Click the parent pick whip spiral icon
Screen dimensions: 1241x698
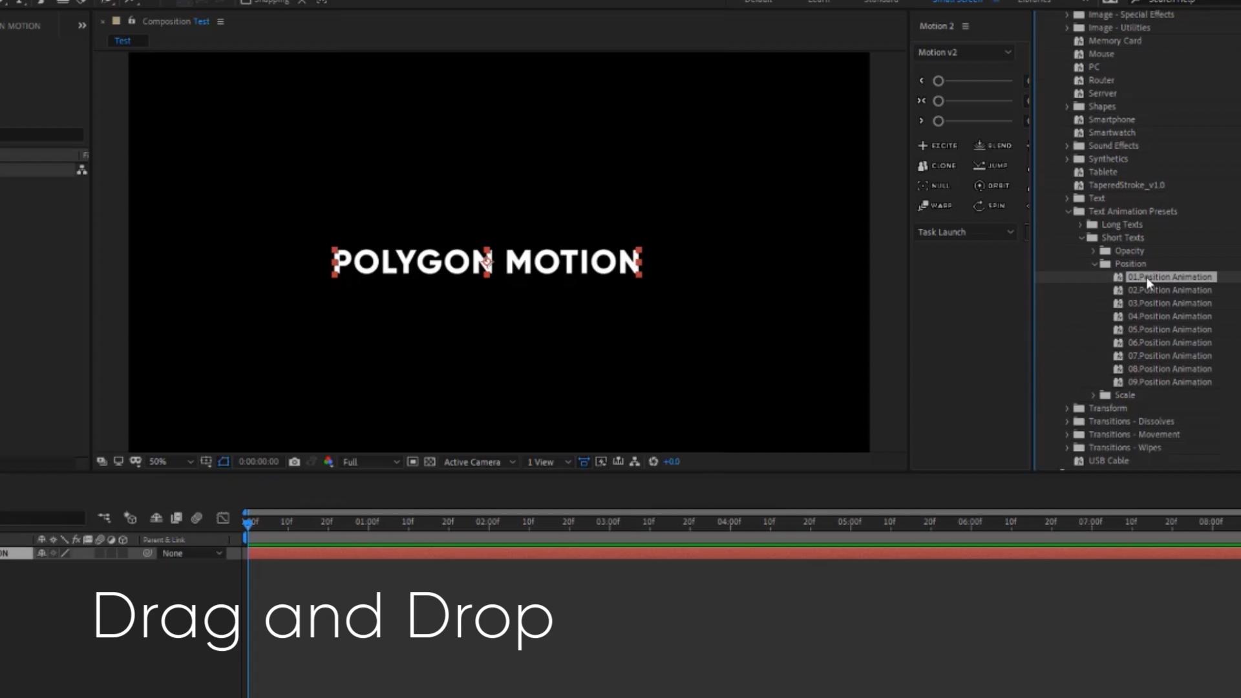pyautogui.click(x=148, y=553)
